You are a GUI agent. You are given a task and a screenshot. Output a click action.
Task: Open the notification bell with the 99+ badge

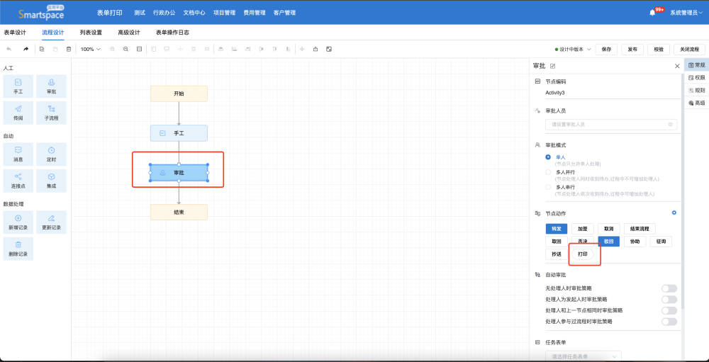(x=652, y=12)
